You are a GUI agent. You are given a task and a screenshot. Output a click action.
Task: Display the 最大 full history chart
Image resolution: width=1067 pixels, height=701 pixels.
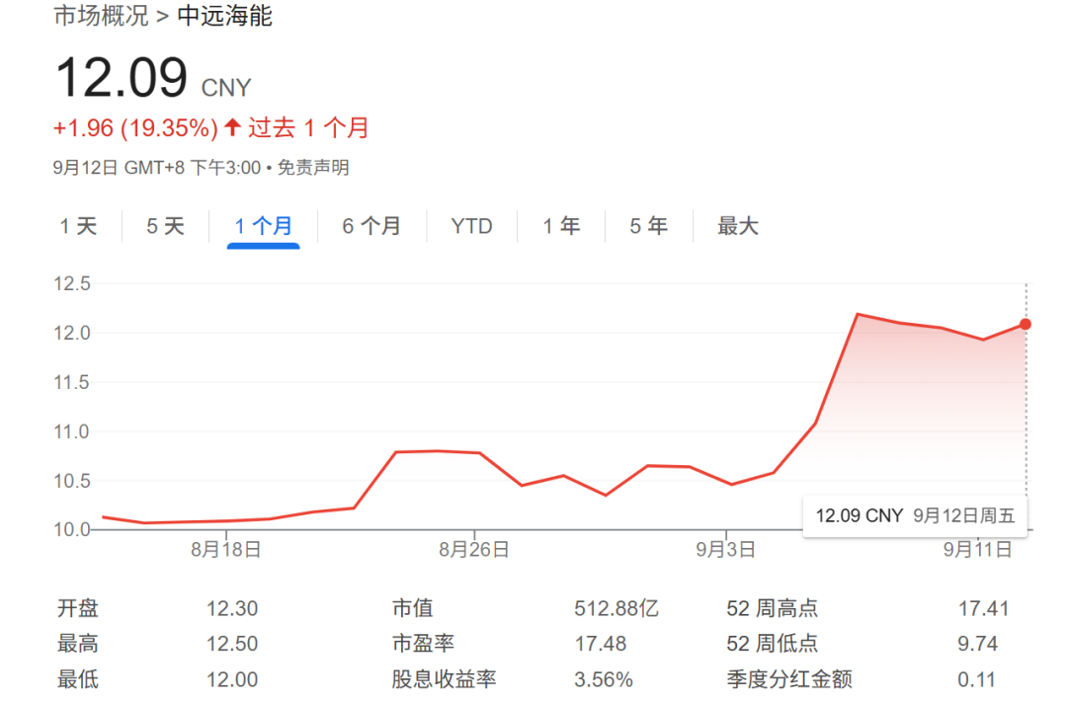click(x=737, y=226)
